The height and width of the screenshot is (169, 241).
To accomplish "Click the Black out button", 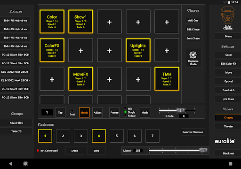I will (x=228, y=154).
